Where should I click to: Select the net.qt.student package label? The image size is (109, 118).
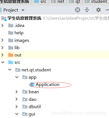[x=36, y=70]
